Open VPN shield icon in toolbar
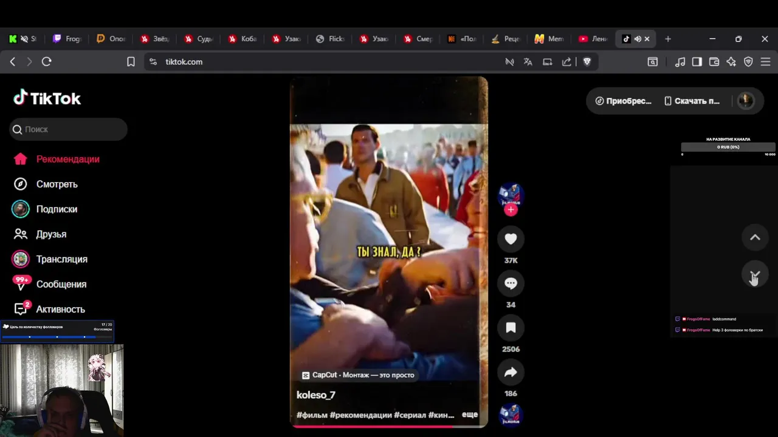 click(748, 62)
